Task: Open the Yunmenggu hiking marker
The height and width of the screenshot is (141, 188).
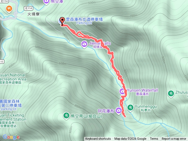Action: (x=130, y=108)
